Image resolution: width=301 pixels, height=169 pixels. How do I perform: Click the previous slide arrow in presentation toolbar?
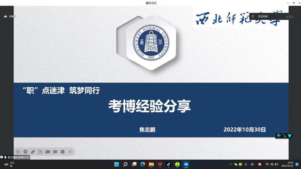point(18,152)
